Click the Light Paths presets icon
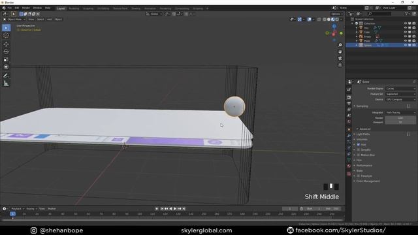This screenshot has width=418, height=235. tap(409, 134)
